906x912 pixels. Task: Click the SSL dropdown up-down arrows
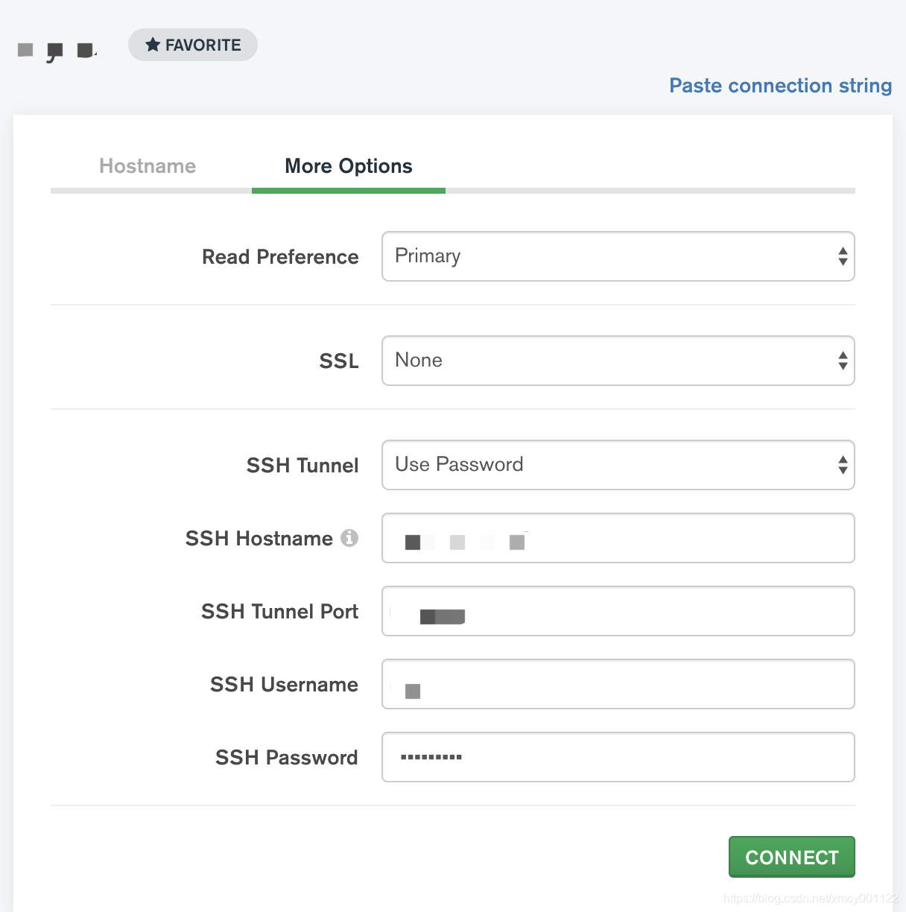point(843,361)
